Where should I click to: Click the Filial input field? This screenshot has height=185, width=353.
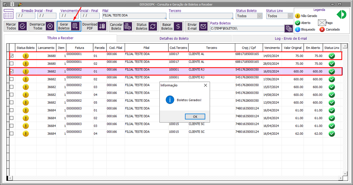pos(134,16)
